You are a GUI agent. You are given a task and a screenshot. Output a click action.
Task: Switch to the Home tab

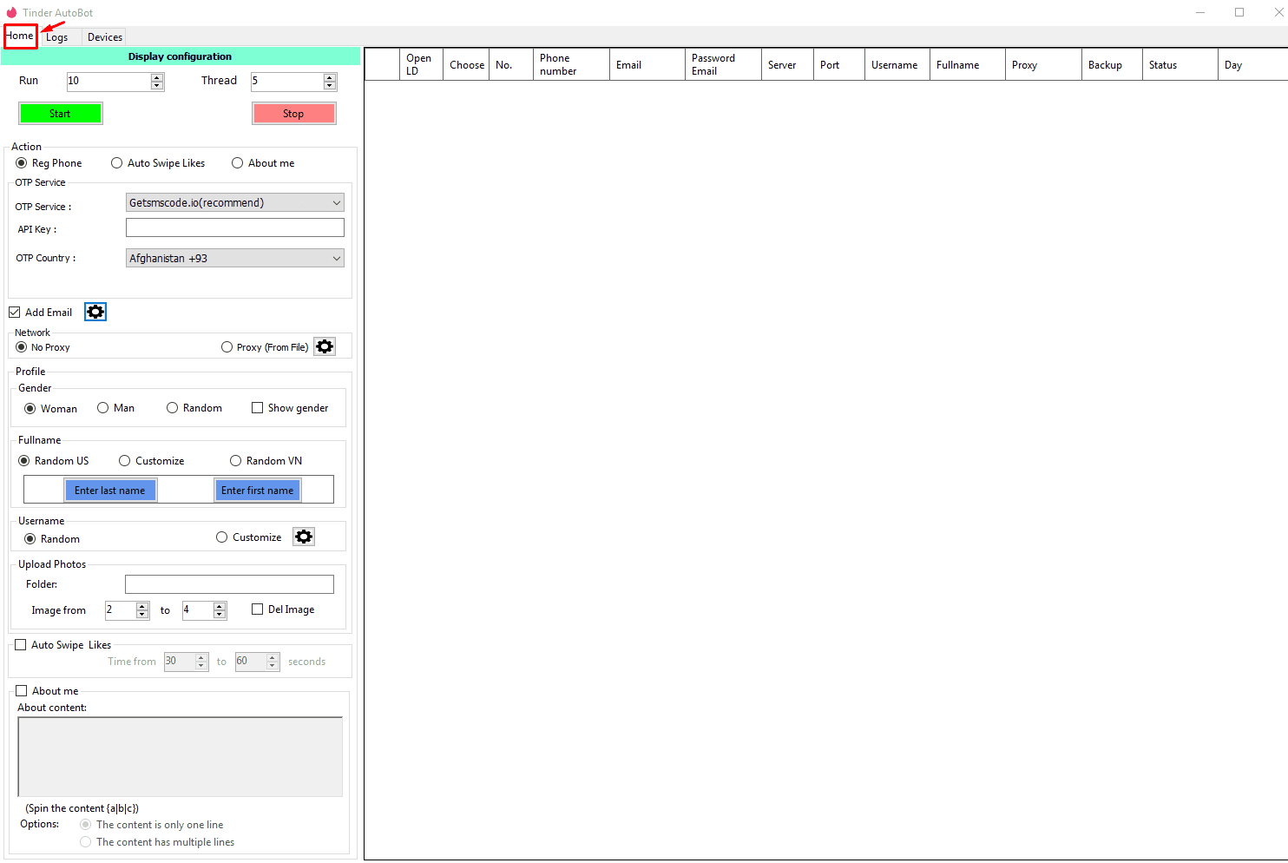(20, 36)
